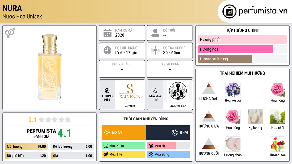
Task: Click the calendar icon beside Năm ra mắt
Action: point(108,33)
